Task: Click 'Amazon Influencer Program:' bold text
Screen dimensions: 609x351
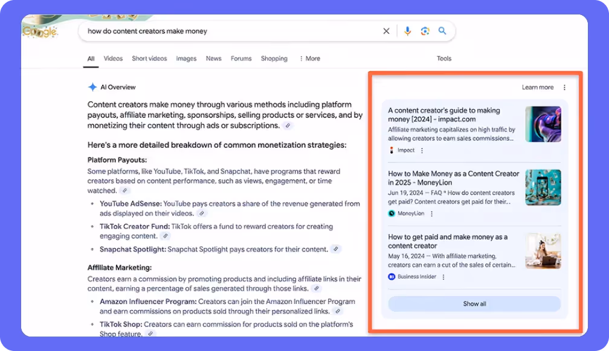Action: pos(148,302)
